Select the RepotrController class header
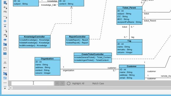 [x=77, y=37]
